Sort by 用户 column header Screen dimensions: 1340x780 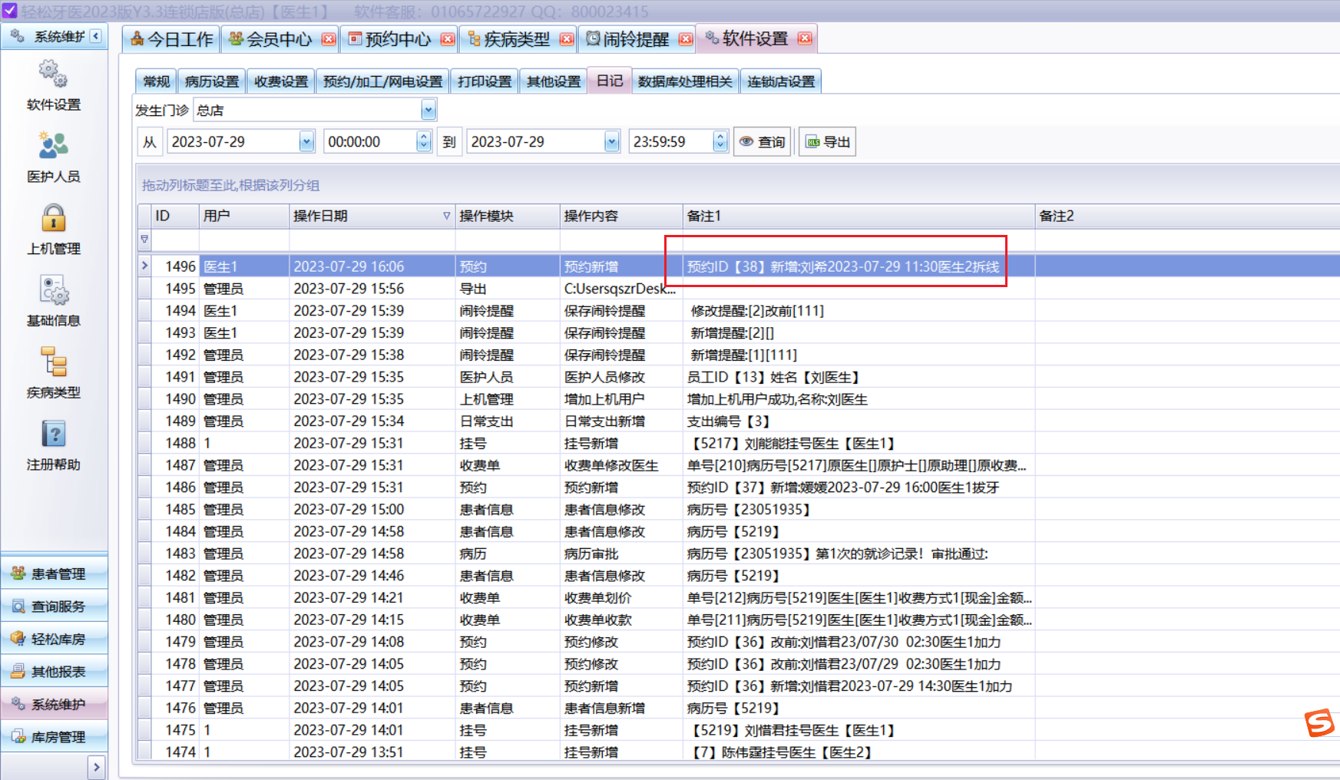tap(244, 216)
